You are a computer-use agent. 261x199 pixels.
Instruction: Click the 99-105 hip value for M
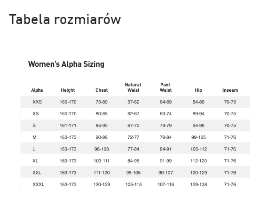[198, 137]
